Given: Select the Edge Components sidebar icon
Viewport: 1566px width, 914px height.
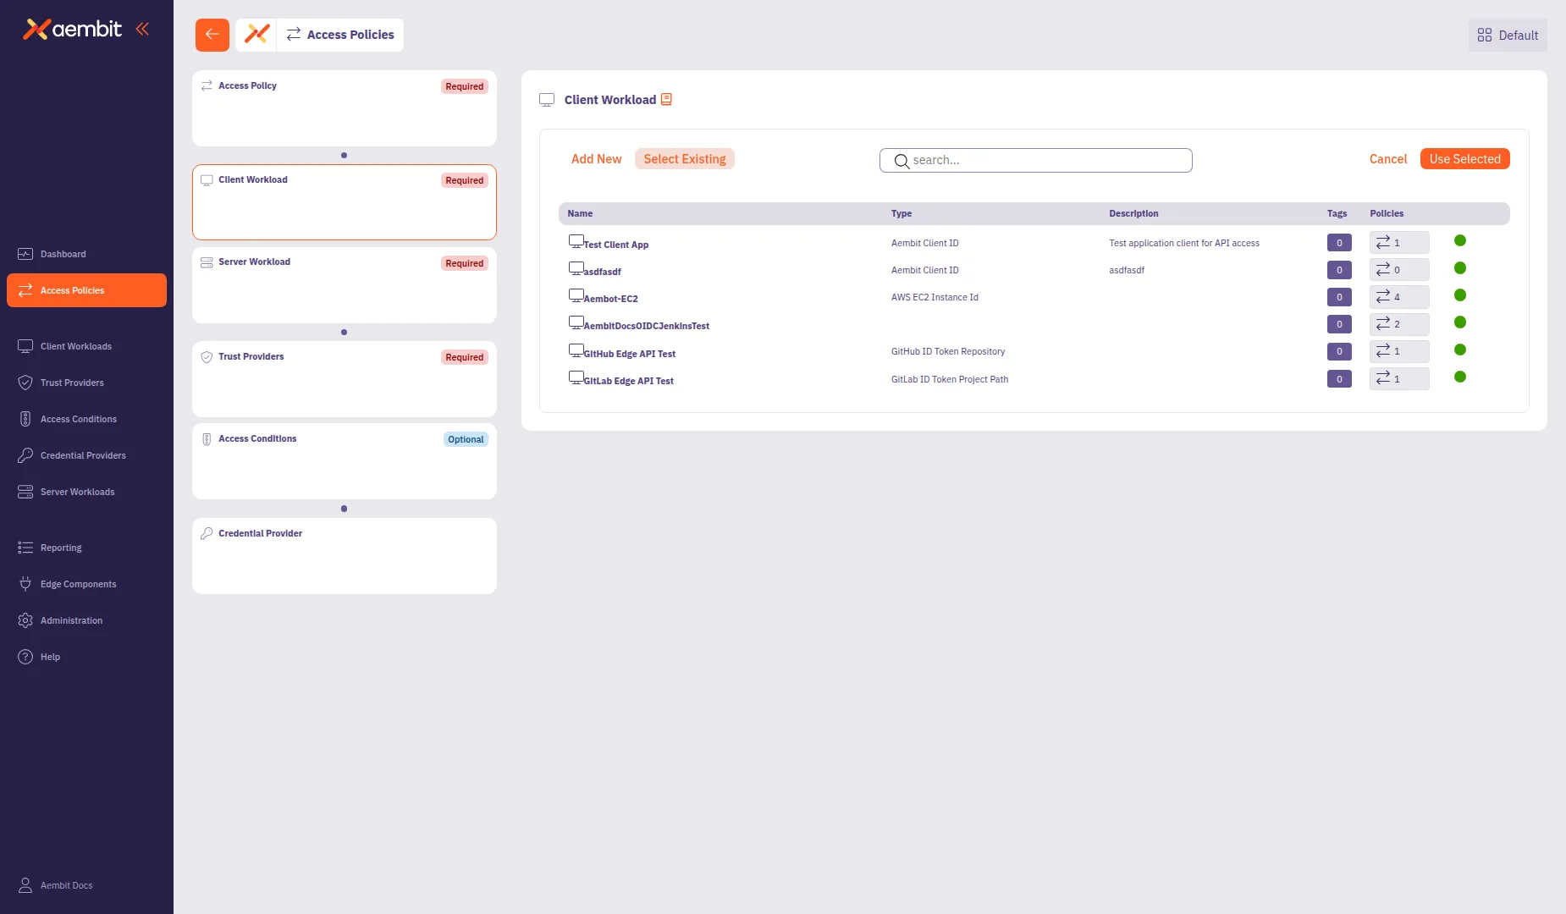Looking at the screenshot, I should tap(25, 583).
